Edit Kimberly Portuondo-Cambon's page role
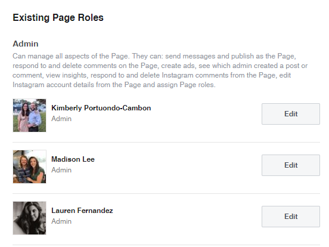The height and width of the screenshot is (247, 329). coord(291,114)
